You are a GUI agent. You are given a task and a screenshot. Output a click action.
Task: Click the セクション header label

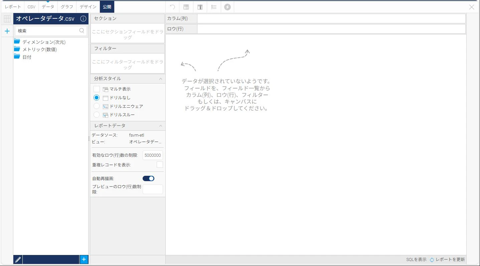click(x=105, y=18)
